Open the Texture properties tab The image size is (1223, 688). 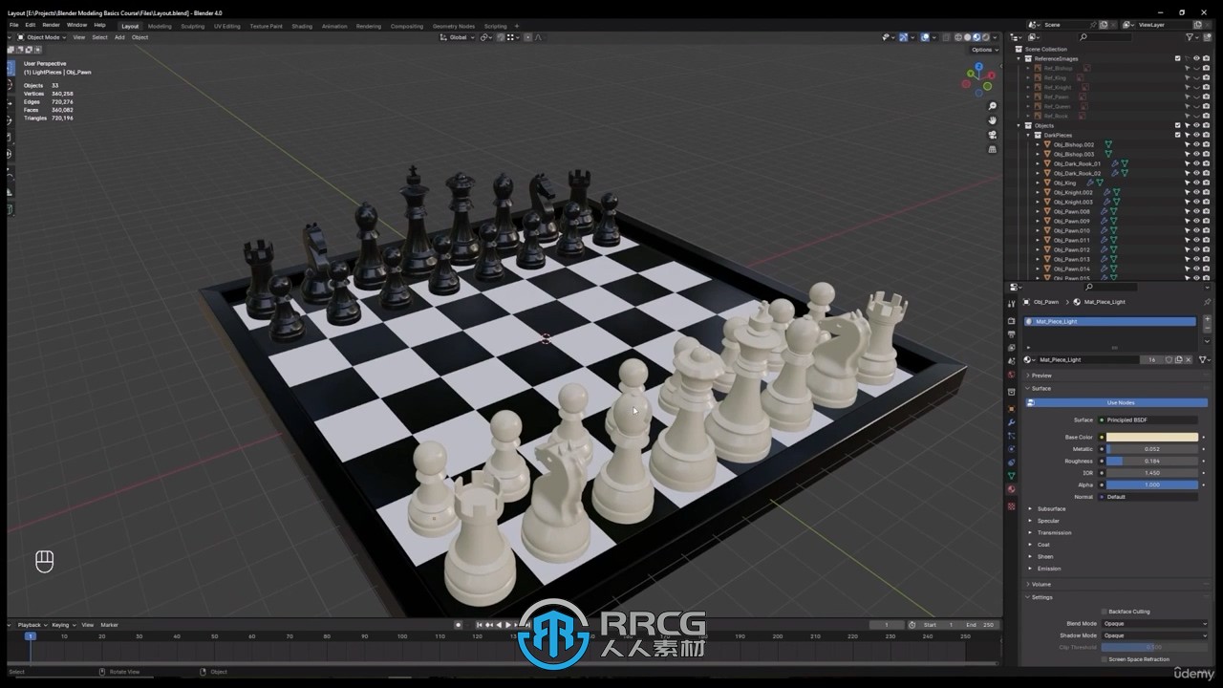[1012, 505]
